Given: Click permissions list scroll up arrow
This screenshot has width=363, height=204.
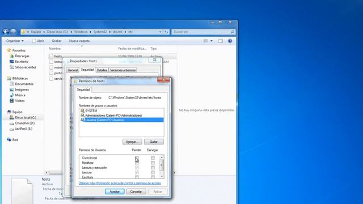Looking at the screenshot, I should [x=162, y=158].
